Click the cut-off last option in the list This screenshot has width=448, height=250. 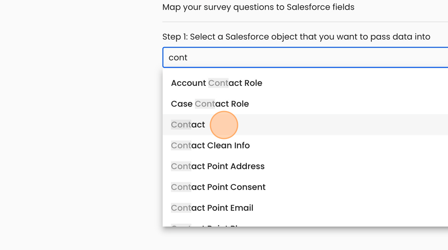pos(208,224)
